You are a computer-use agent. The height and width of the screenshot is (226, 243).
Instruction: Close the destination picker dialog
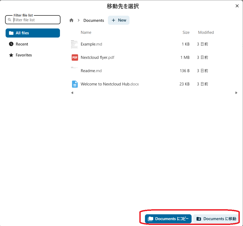[237, 6]
